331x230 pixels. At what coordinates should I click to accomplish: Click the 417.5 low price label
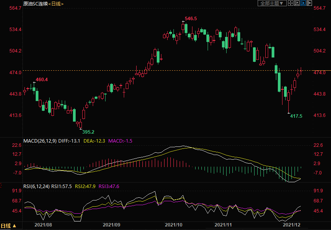(296, 116)
